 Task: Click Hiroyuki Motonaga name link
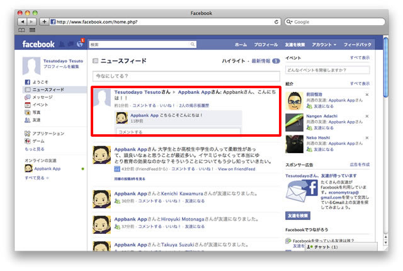click(x=183, y=219)
